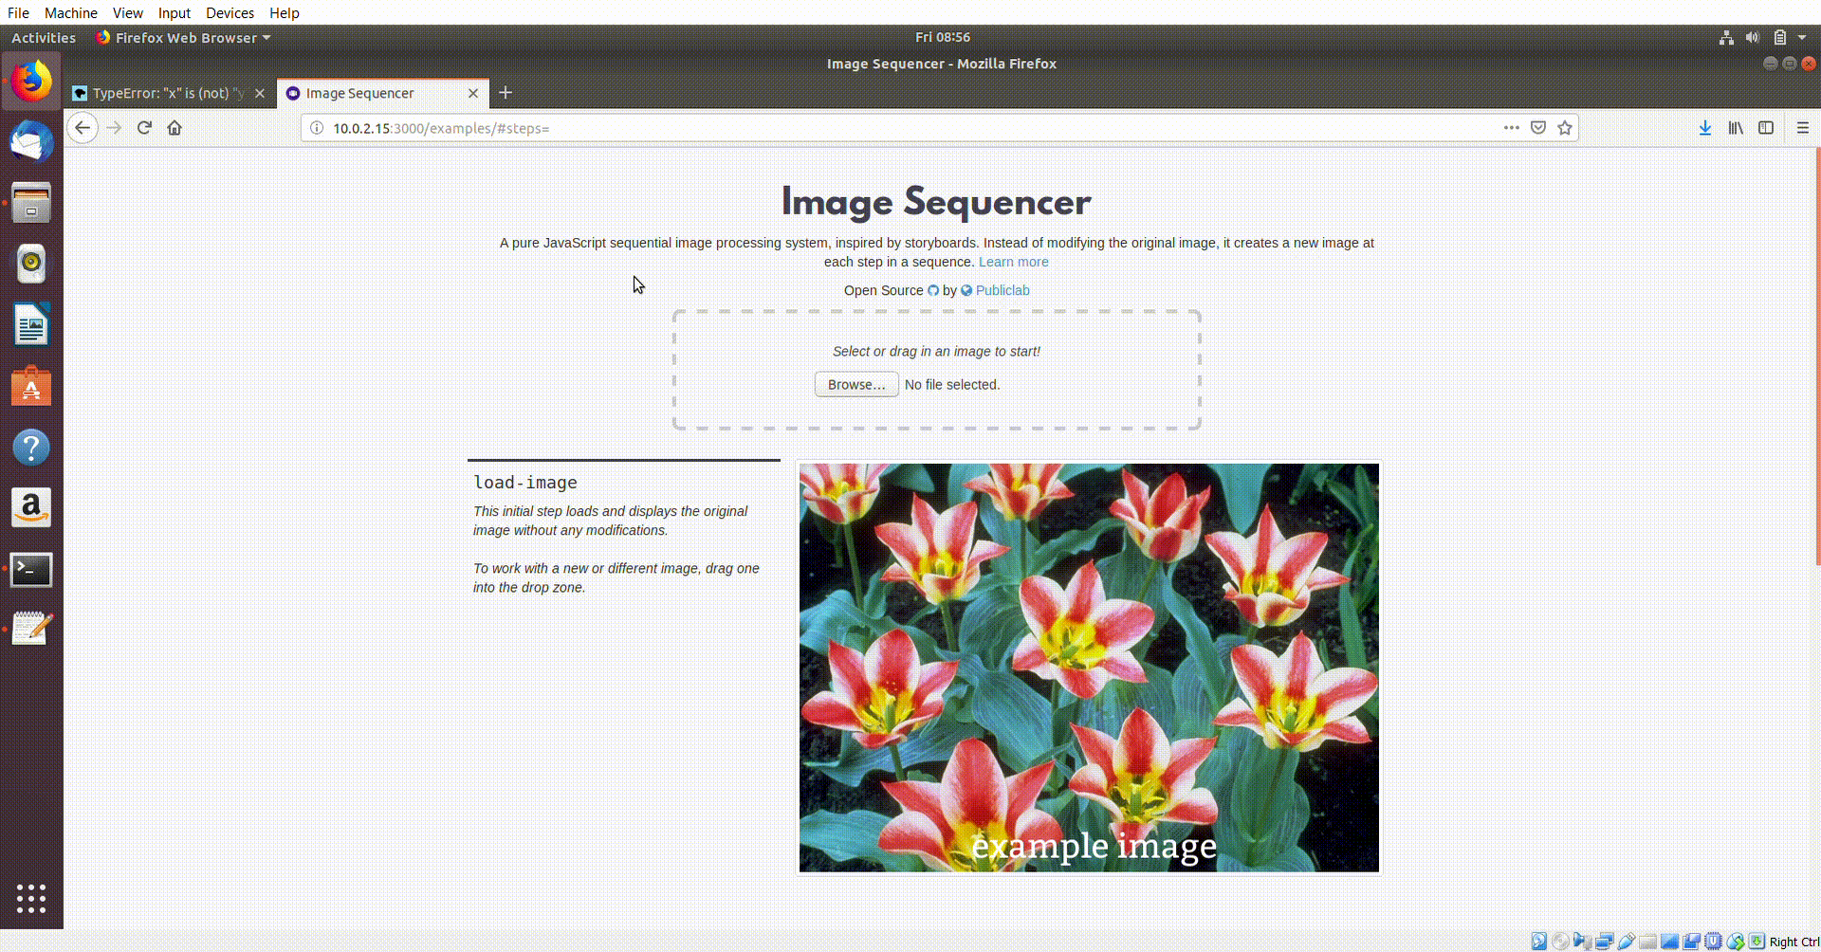The image size is (1821, 952).
Task: Expand the system menu arrow in top bar
Action: click(x=1802, y=38)
